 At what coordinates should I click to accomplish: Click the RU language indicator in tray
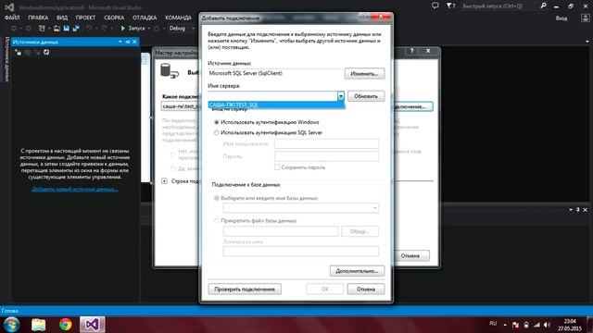coord(493,324)
